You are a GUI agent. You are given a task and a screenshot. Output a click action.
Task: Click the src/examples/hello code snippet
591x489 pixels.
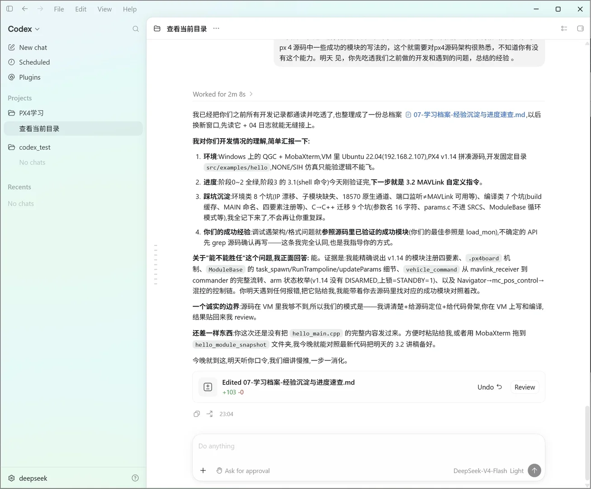[237, 168]
